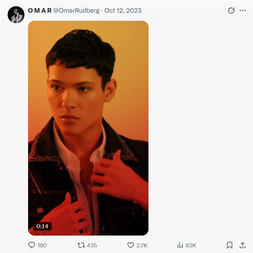Click the O M A R display name
This screenshot has width=253, height=253.
[x=40, y=10]
